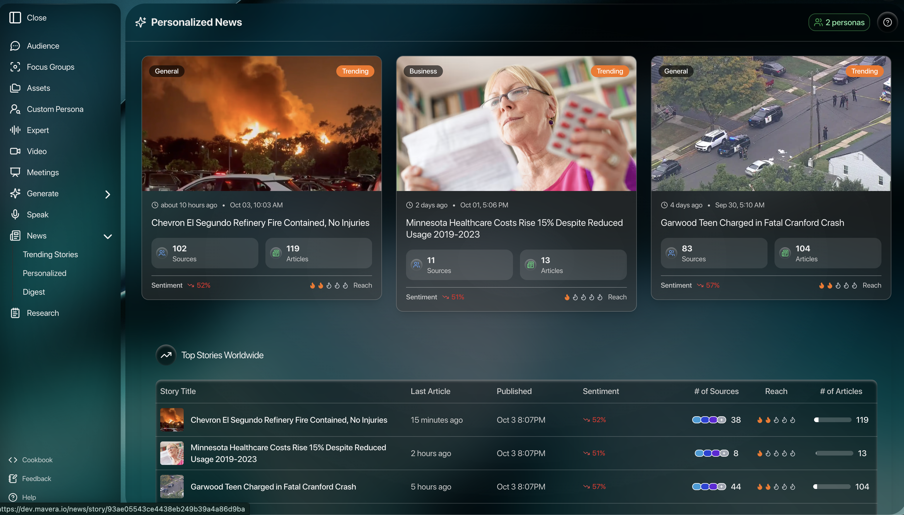Open the Garwood Teen crash story thumbnail
Screen dimensions: 904x515
coord(172,486)
